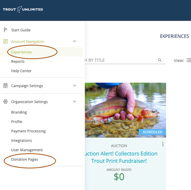The image size is (191, 190).
Task: Click the Account Navigation grid icon
Action: (x=5, y=41)
